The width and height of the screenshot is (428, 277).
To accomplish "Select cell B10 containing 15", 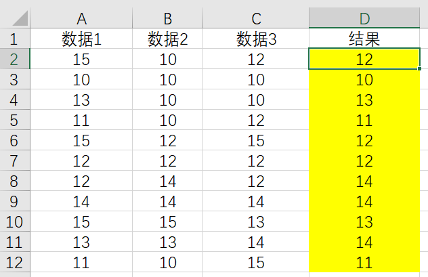I will click(168, 221).
